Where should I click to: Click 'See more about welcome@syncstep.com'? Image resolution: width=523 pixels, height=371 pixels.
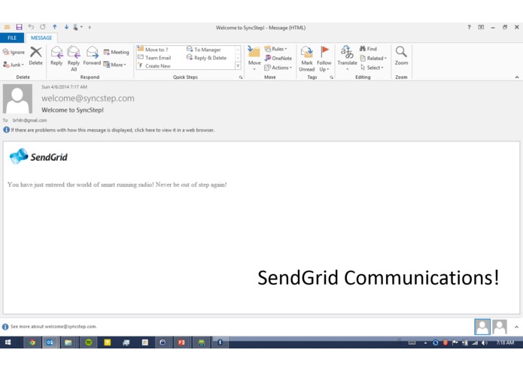pyautogui.click(x=53, y=327)
